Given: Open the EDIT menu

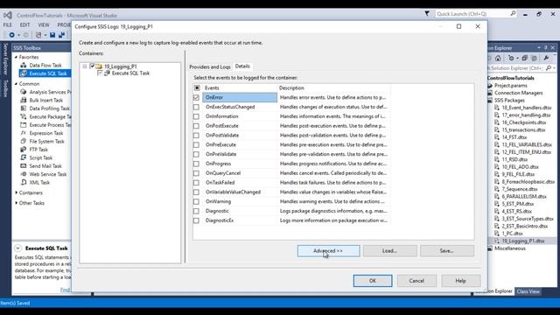Looking at the screenshot, I should pos(24,25).
